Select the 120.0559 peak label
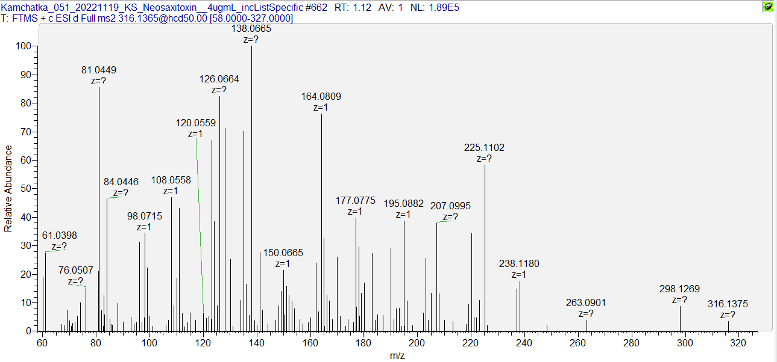 click(x=196, y=123)
